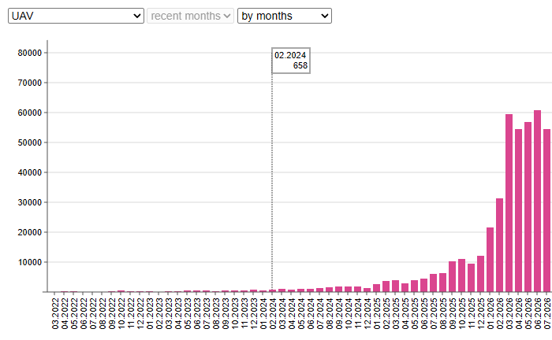Select the 05.2026 bar

pyautogui.click(x=528, y=207)
